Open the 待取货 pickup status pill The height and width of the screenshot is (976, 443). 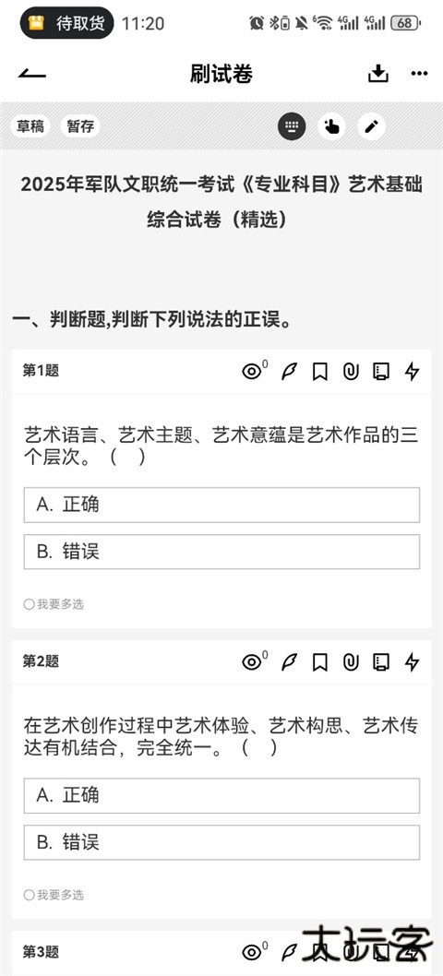67,24
